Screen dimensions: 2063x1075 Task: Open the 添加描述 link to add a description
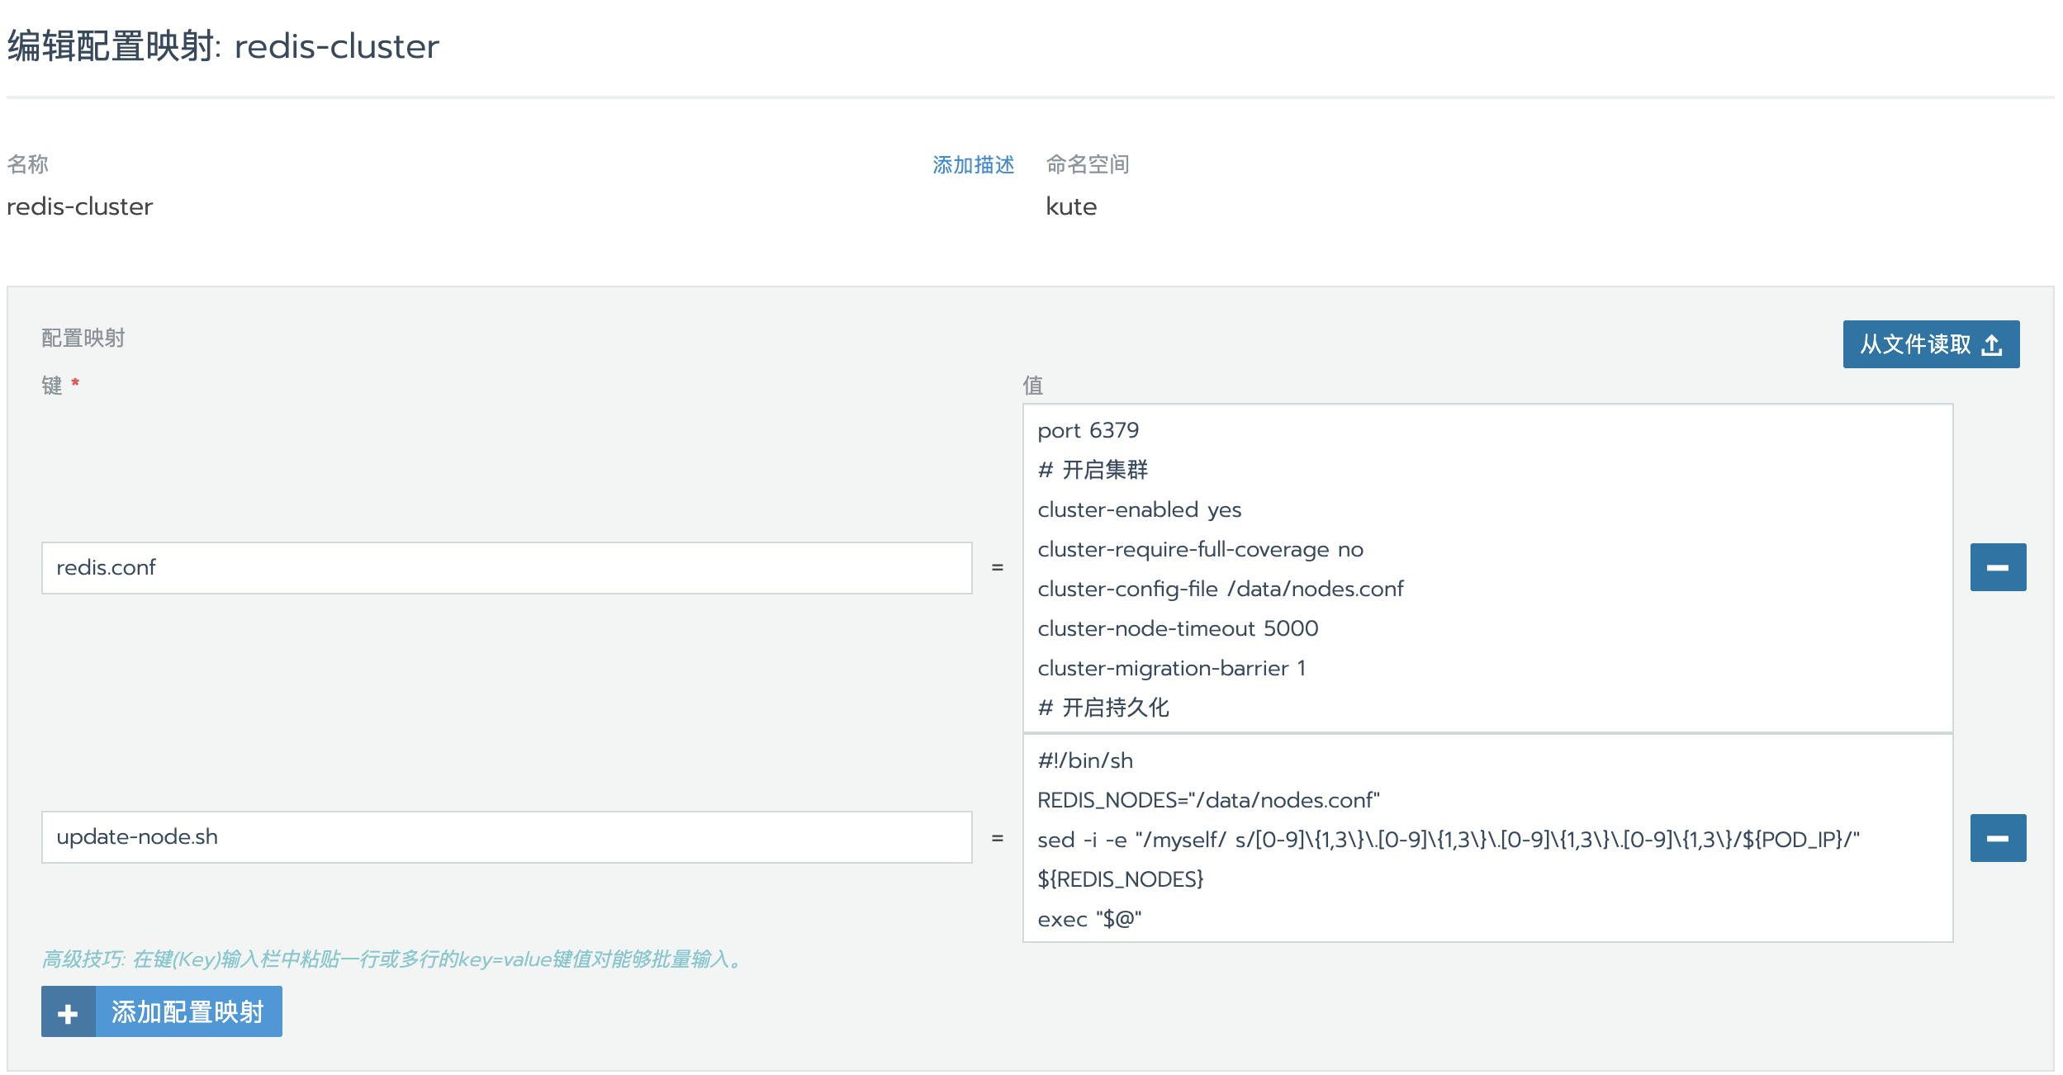pos(973,164)
